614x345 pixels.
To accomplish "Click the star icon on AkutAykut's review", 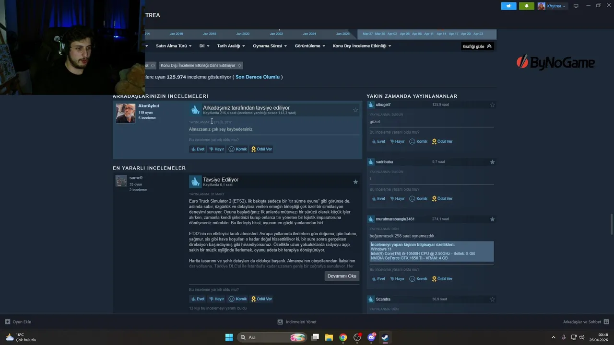I will 355,110.
